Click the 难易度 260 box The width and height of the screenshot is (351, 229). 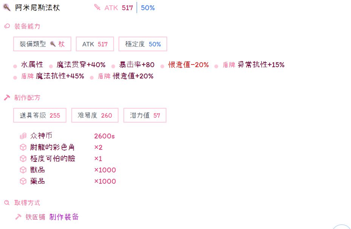[95, 115]
